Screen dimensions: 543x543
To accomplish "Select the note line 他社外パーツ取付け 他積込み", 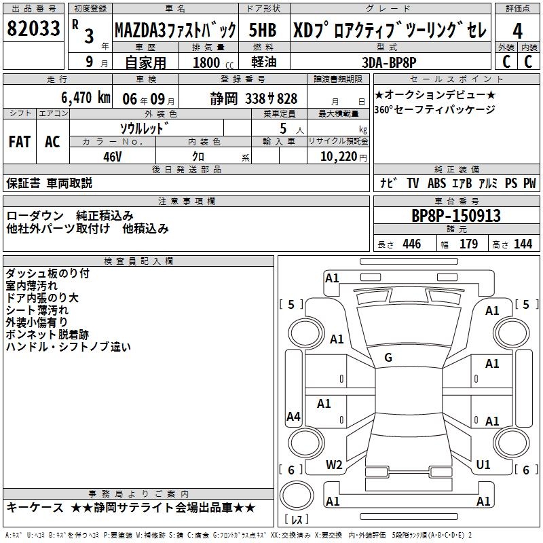I will (88, 229).
